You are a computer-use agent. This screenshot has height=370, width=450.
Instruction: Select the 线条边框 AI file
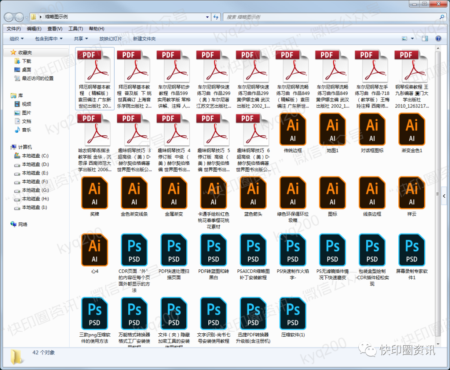click(x=372, y=196)
